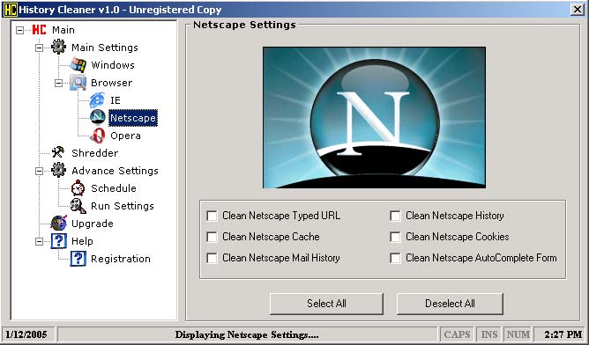This screenshot has height=345, width=589.
Task: Click the Schedule alarm clock icon
Action: [78, 187]
